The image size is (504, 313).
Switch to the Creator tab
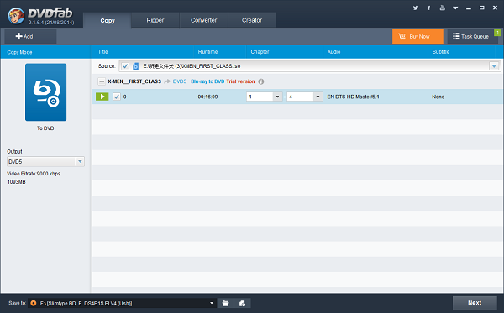coord(252,20)
